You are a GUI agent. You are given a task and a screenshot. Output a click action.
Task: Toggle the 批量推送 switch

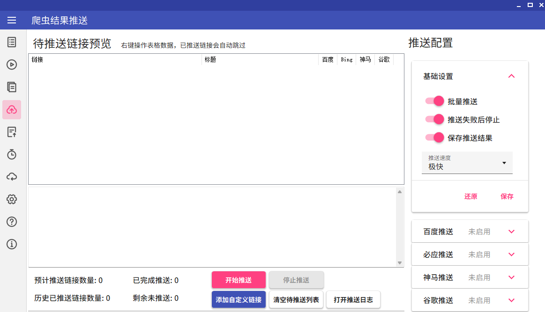coord(434,101)
